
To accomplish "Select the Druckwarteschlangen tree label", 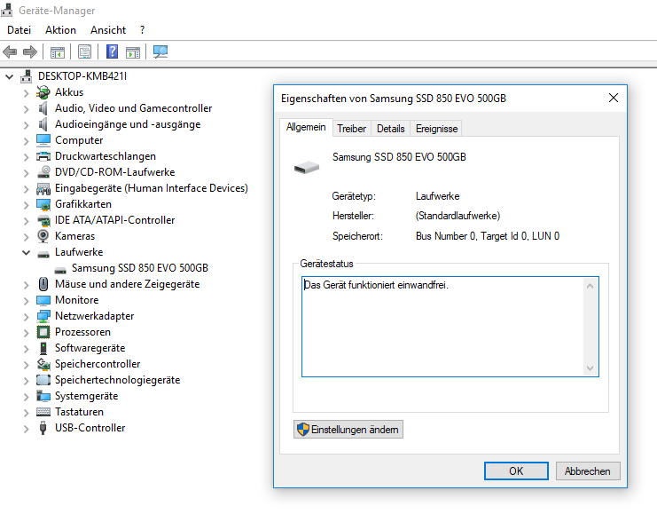I will coord(106,156).
